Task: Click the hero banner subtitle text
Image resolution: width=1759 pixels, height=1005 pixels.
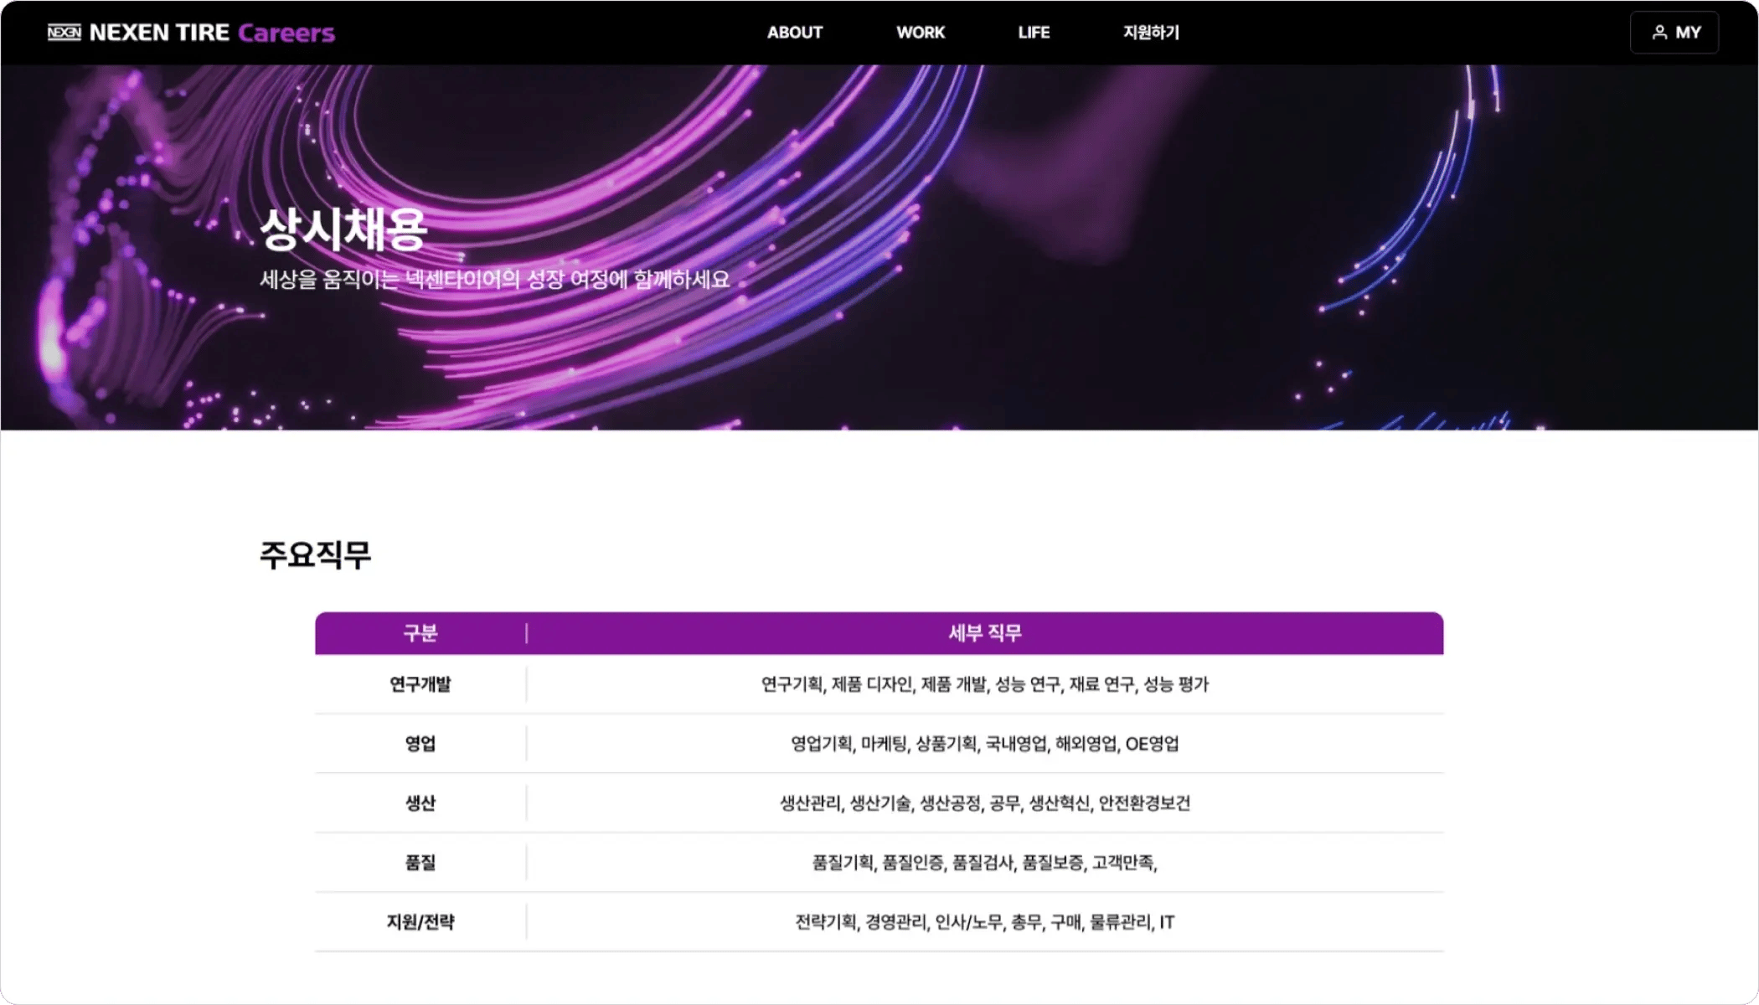Action: click(494, 281)
